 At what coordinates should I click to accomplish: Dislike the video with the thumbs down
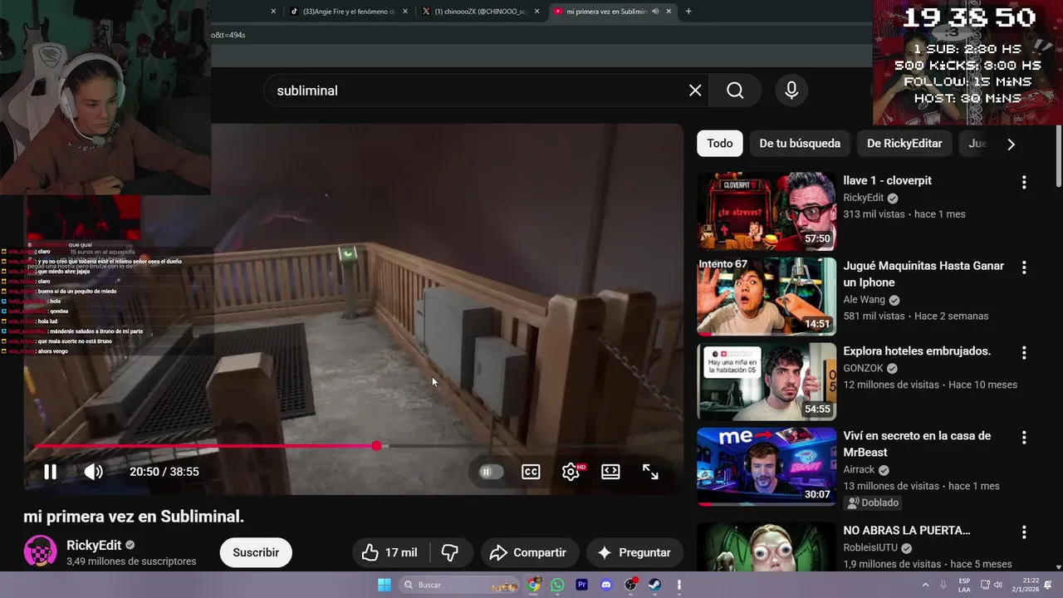click(450, 552)
